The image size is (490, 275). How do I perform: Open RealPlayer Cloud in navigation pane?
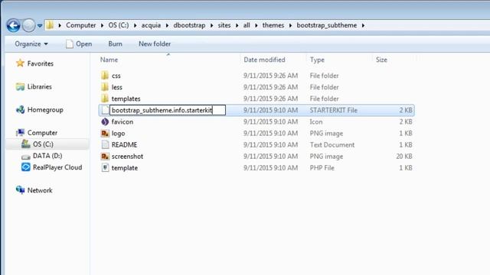coord(57,167)
